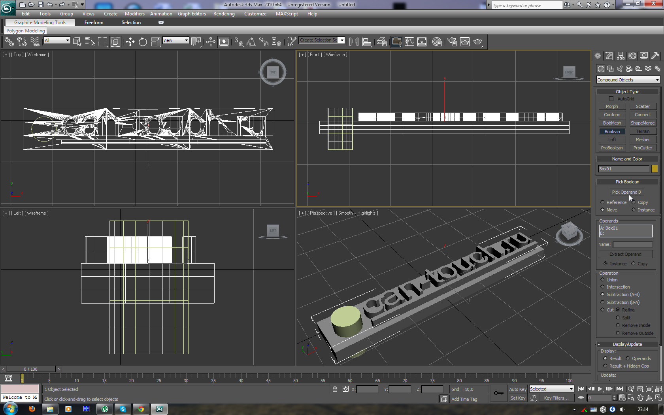
Task: Open the Utilities hammer panel
Action: pyautogui.click(x=655, y=56)
